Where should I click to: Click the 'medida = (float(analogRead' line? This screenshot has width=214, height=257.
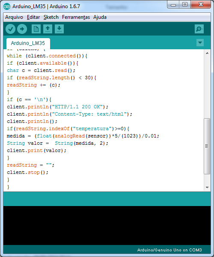[x=83, y=136]
